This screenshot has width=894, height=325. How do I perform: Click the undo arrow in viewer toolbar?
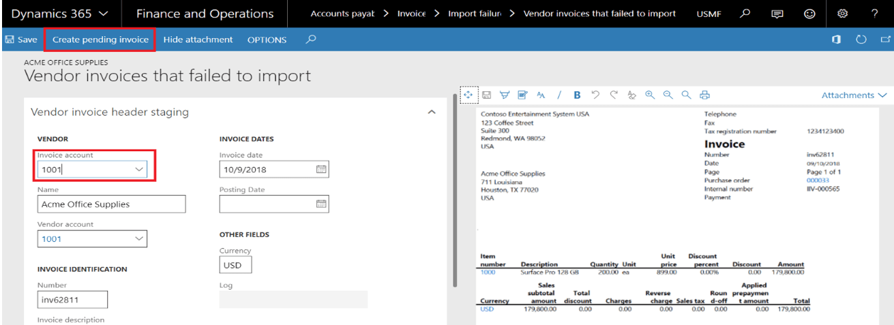tap(595, 95)
